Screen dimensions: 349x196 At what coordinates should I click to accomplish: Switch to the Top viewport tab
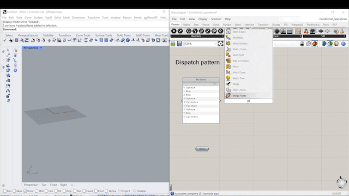coord(44,185)
